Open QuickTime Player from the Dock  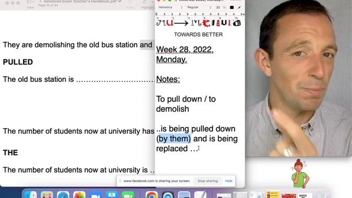[168, 195]
